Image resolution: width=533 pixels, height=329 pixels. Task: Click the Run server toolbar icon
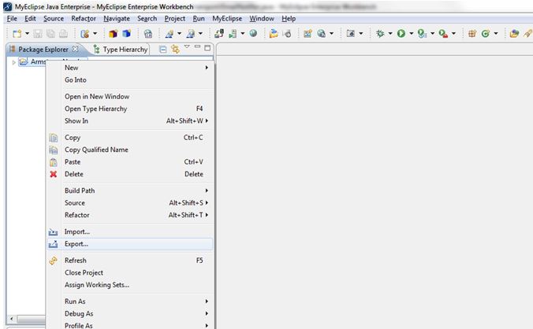(x=233, y=33)
